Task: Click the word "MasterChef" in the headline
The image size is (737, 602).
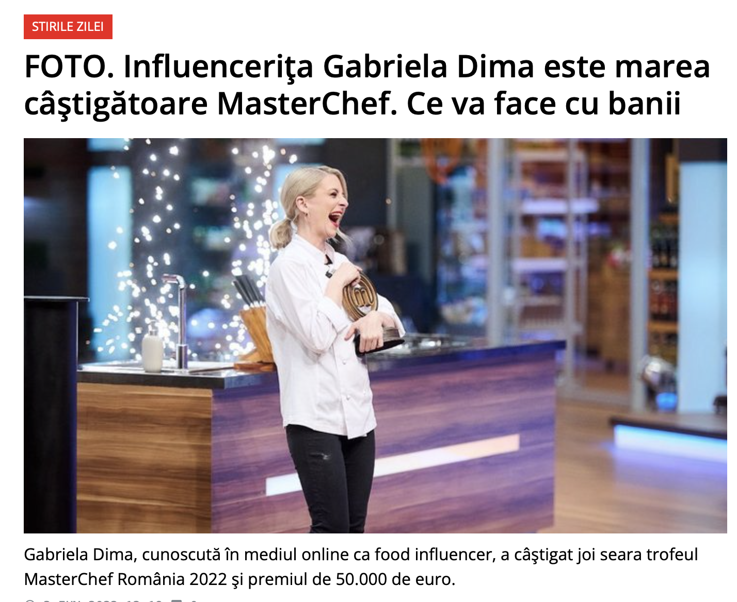Action: [307, 104]
